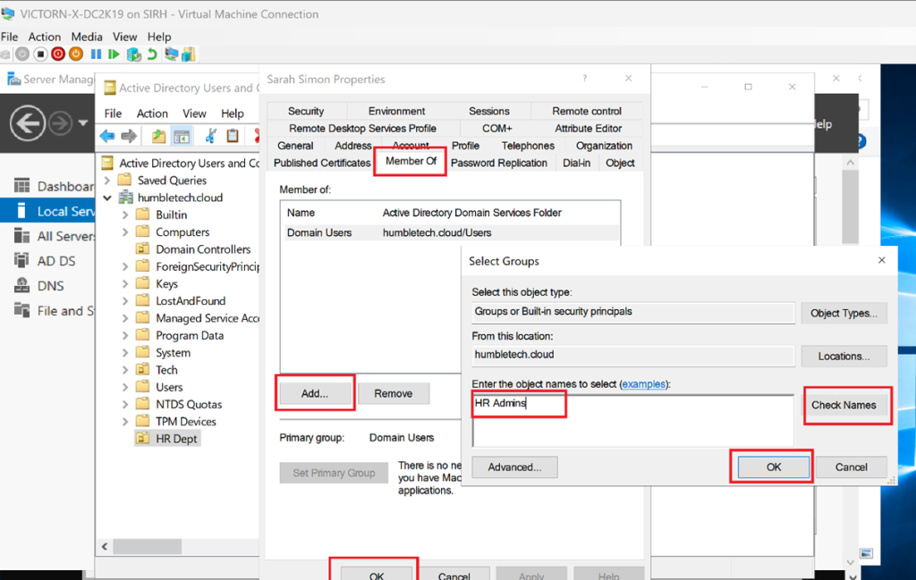The image size is (916, 580).
Task: Expand the Builtin container
Action: click(x=125, y=214)
